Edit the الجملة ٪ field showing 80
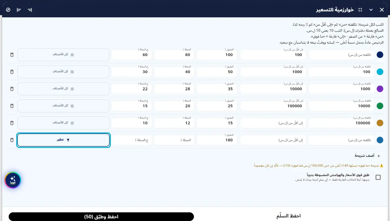The image size is (390, 221). (x=174, y=55)
